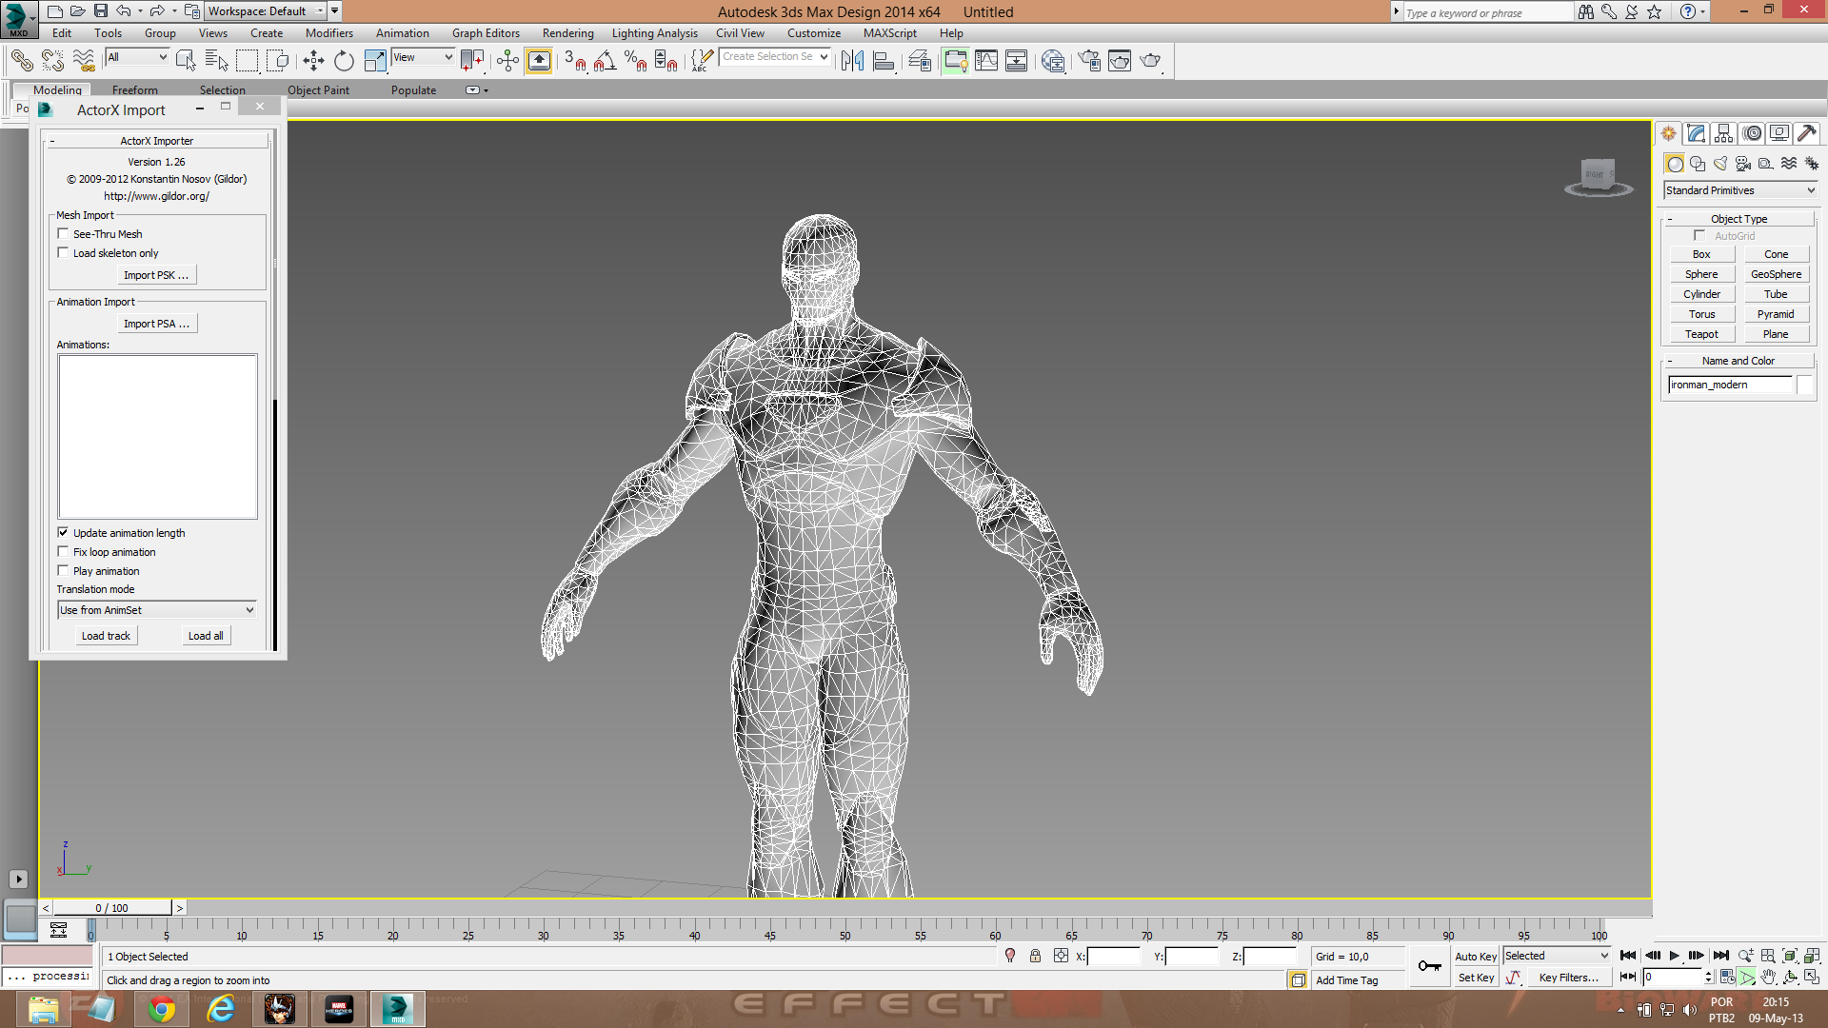Activate the Select and Scale tool
1828x1028 pixels.
point(375,61)
